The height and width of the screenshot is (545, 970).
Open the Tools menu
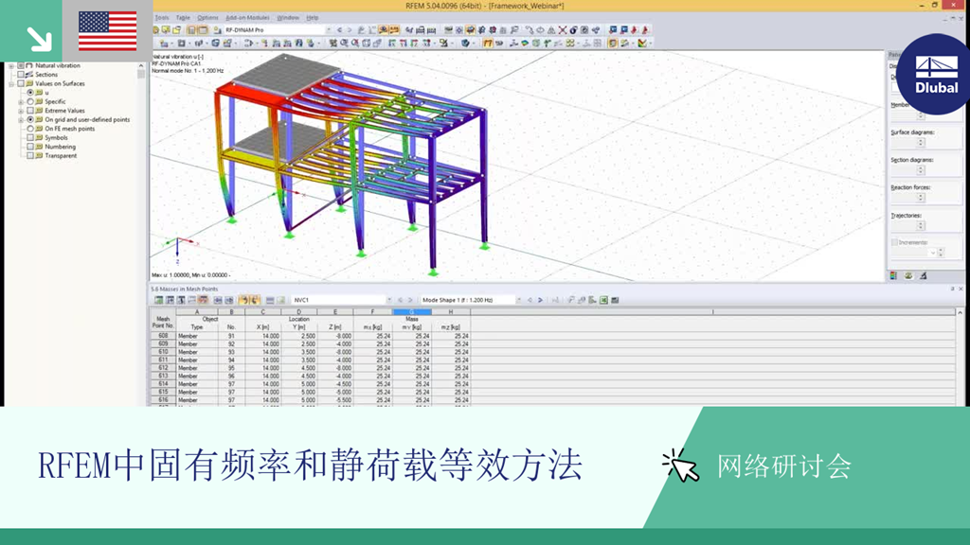tap(162, 18)
